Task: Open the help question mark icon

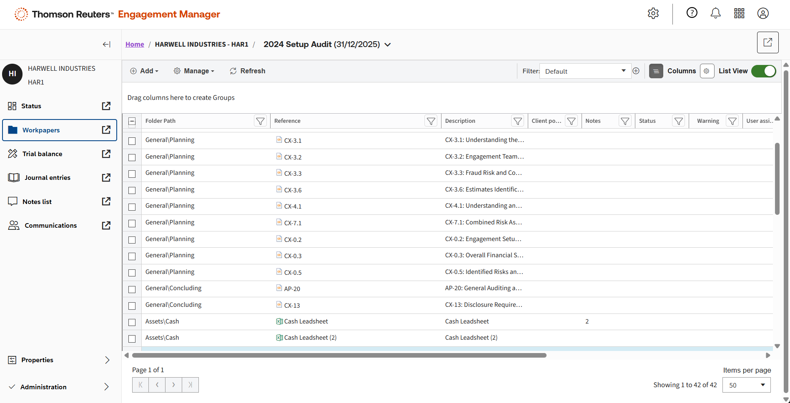Action: pos(692,13)
